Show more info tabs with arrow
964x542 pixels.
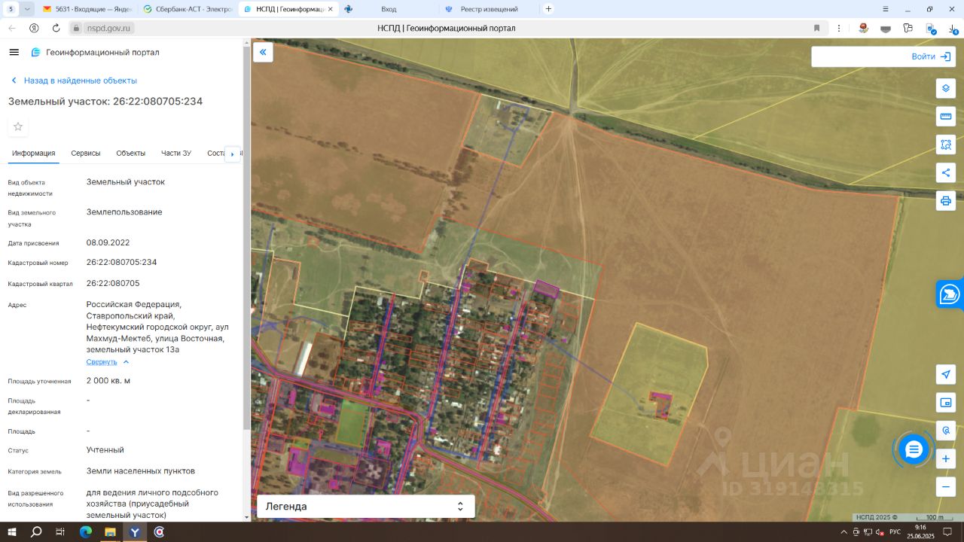click(233, 154)
